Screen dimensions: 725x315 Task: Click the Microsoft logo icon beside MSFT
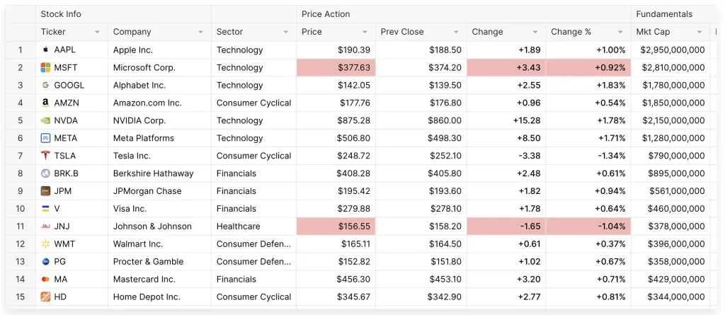[45, 68]
